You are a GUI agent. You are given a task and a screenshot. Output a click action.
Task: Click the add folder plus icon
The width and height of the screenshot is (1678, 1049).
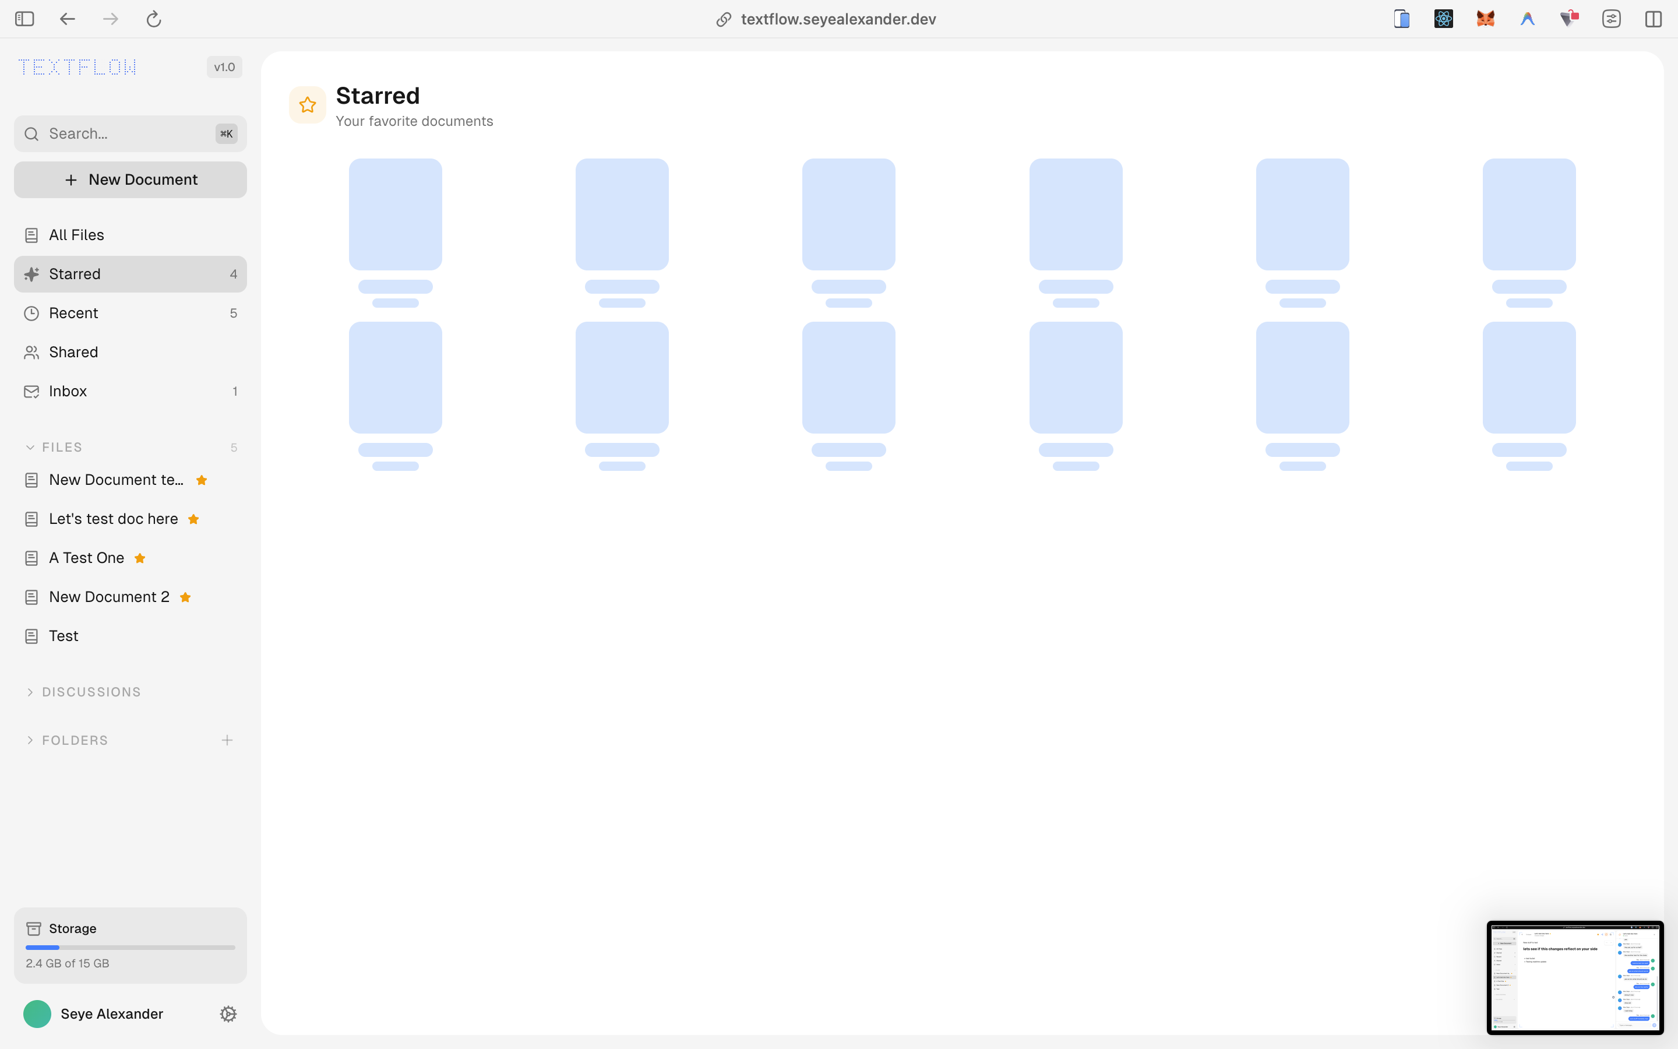pos(227,740)
